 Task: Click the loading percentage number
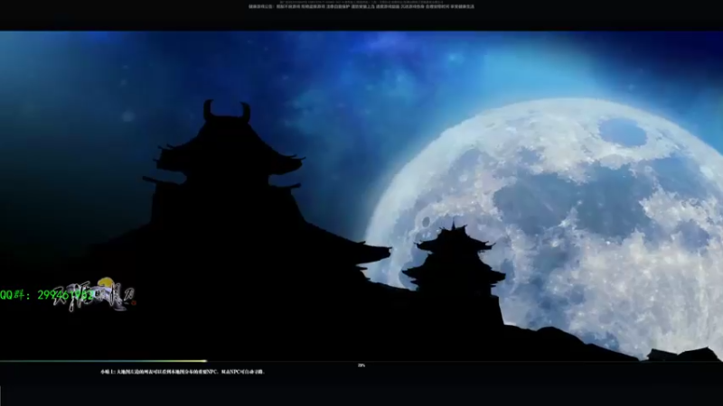click(361, 365)
